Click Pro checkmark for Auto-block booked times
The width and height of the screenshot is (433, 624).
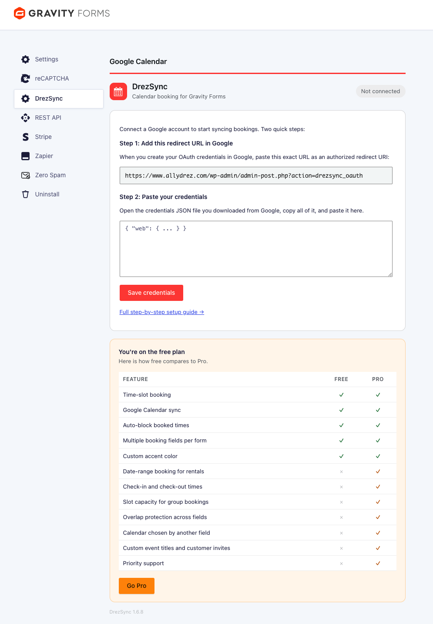coord(378,425)
